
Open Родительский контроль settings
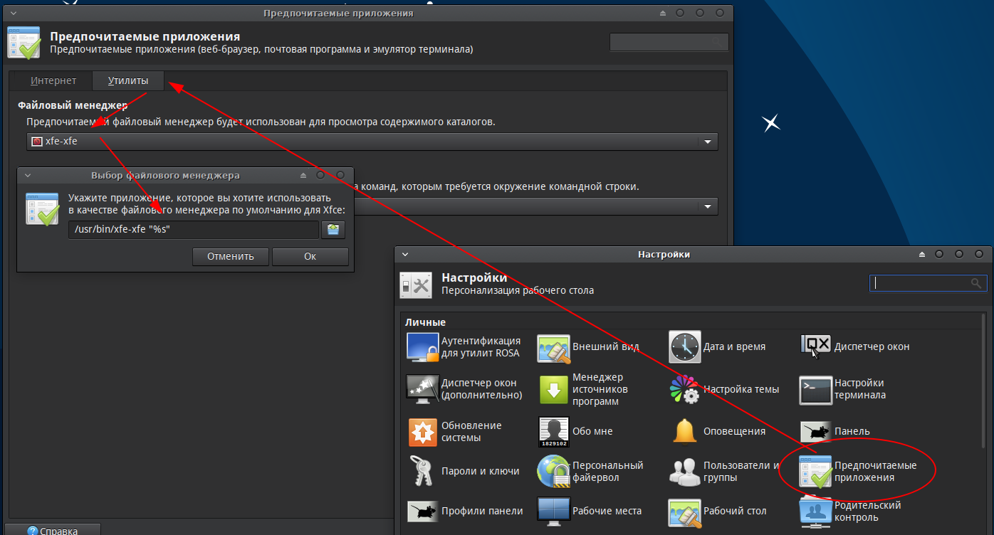coord(851,511)
